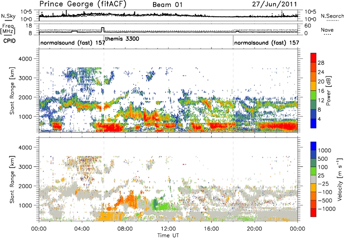This screenshot has height=238, width=344.
Task: Click the '4000' tick of the power panel
Action: click(25, 59)
